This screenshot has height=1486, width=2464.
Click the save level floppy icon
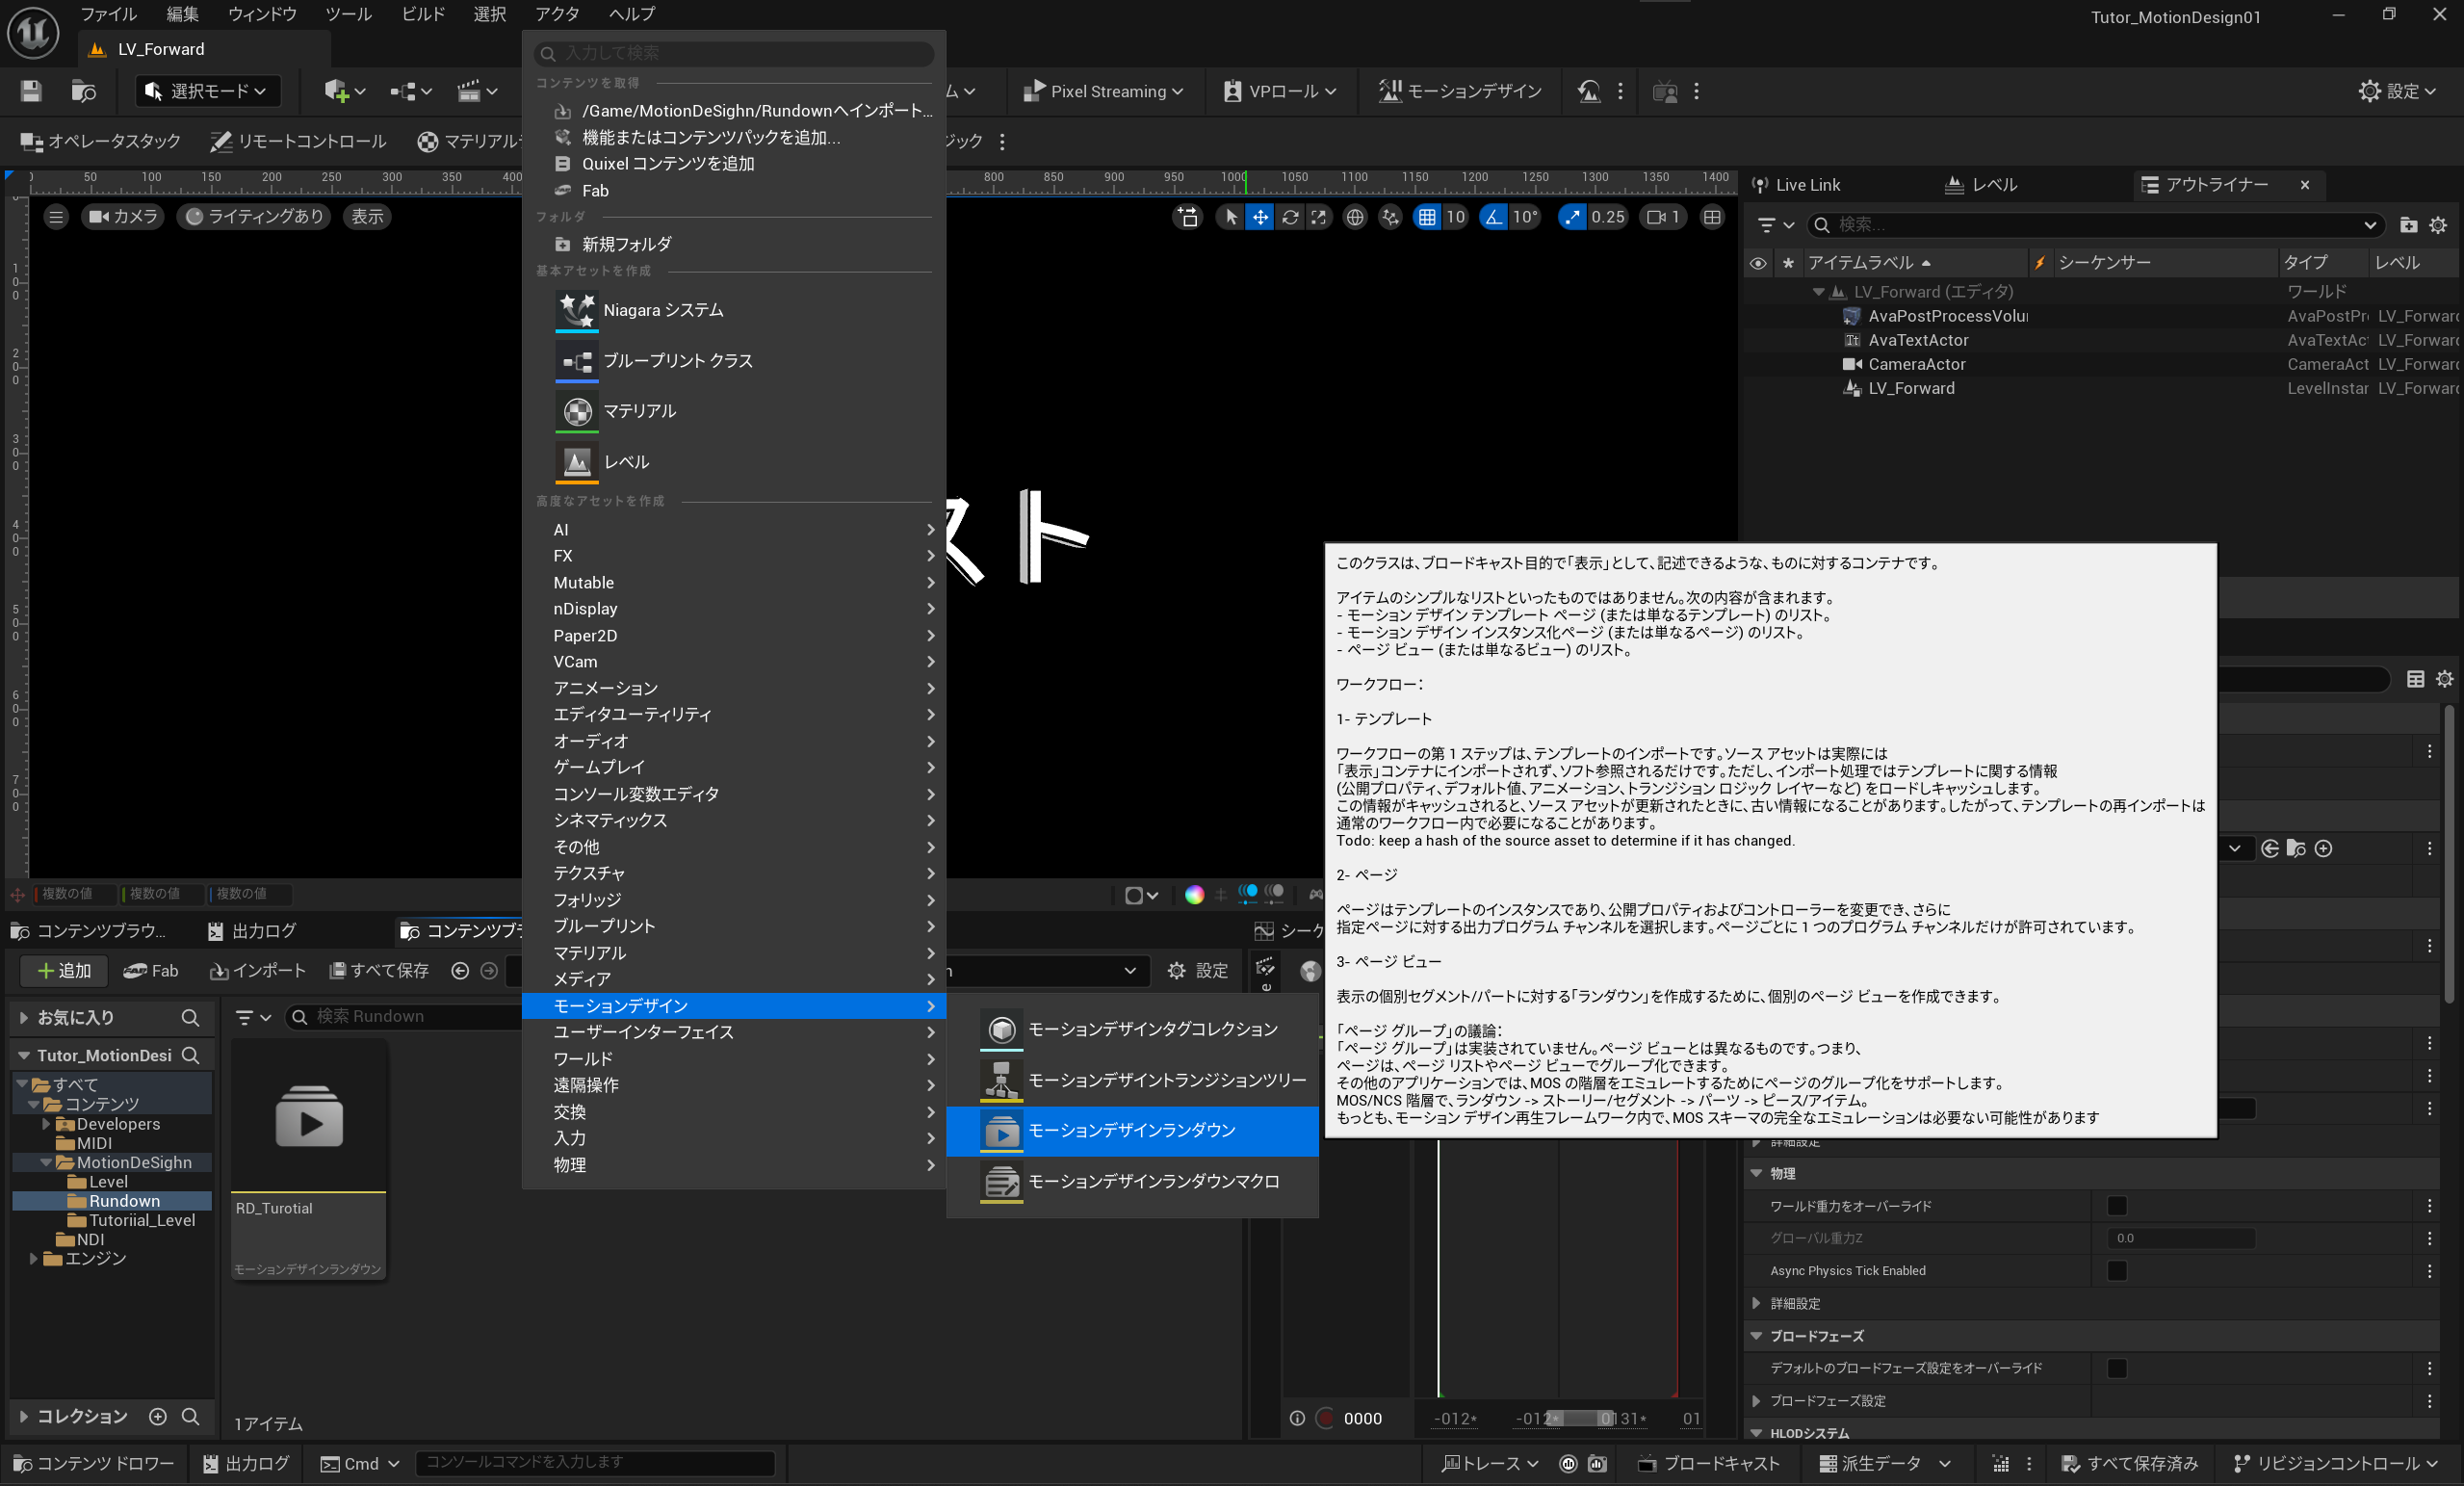[31, 91]
